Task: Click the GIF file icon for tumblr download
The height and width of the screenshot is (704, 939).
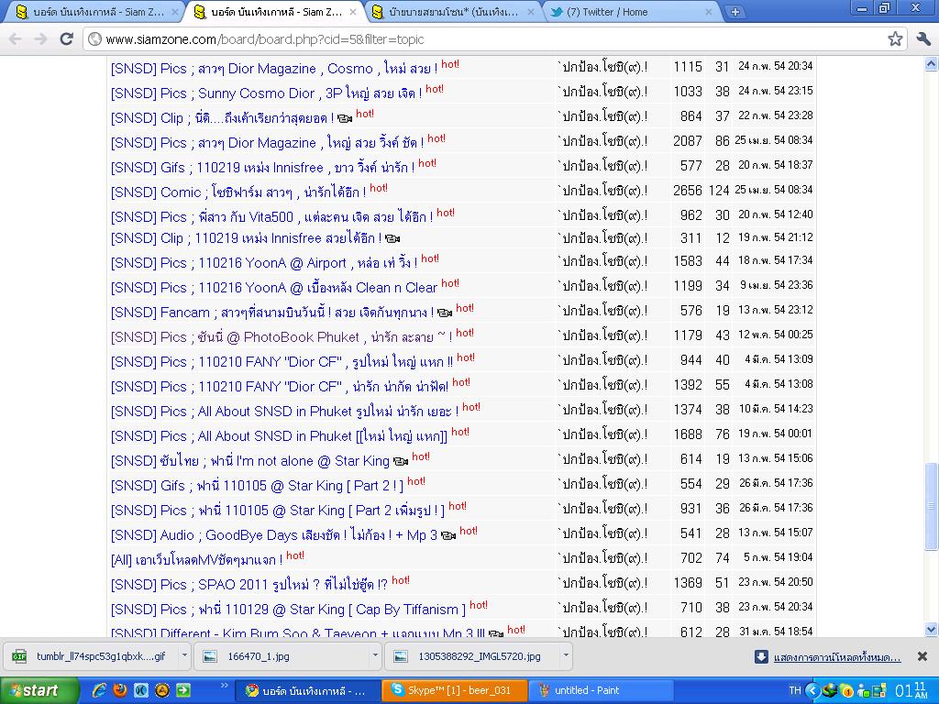Action: [x=20, y=656]
